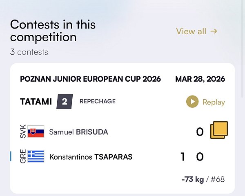This screenshot has width=245, height=196.
Task: Click the REPECHAGE round label
Action: (x=98, y=101)
